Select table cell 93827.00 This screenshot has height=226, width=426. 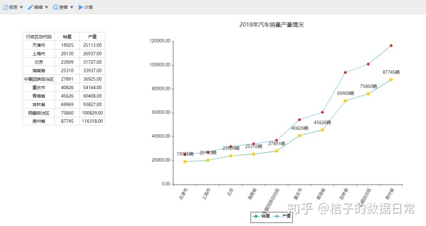[92, 104]
